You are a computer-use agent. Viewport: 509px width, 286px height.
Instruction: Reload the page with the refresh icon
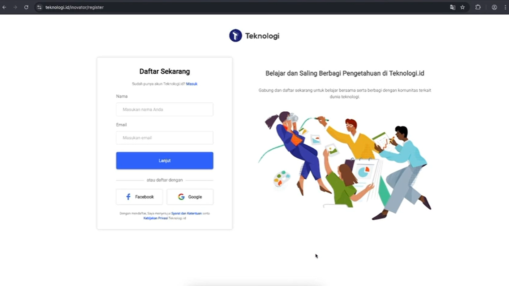pyautogui.click(x=26, y=7)
